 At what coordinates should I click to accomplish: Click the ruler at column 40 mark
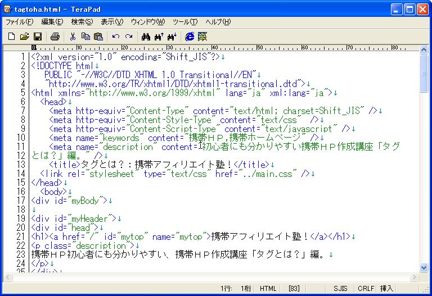pos(214,48)
